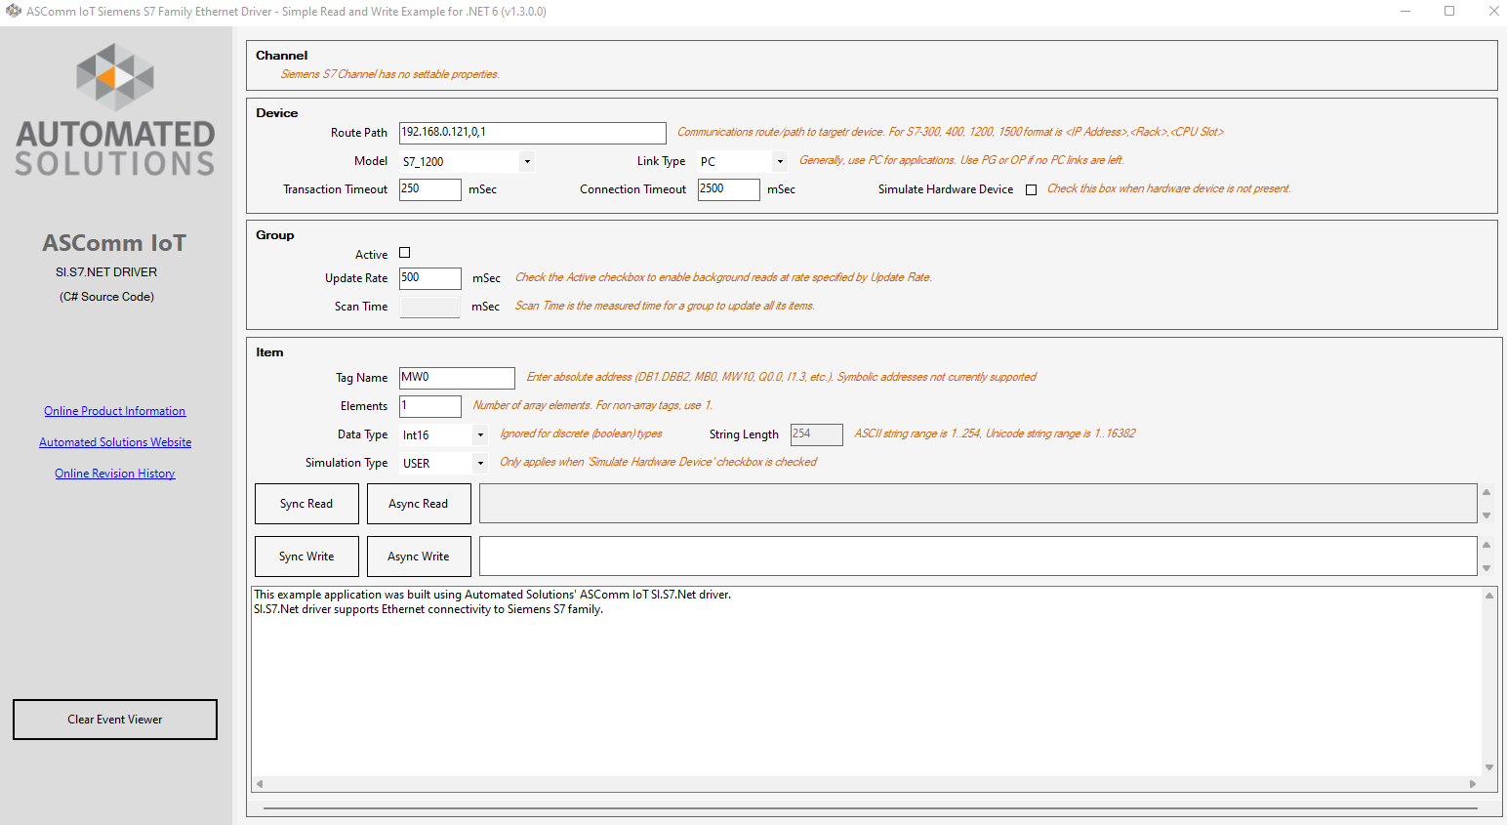This screenshot has width=1507, height=825.
Task: Click the event viewer scroll down arrow
Action: (x=1489, y=767)
